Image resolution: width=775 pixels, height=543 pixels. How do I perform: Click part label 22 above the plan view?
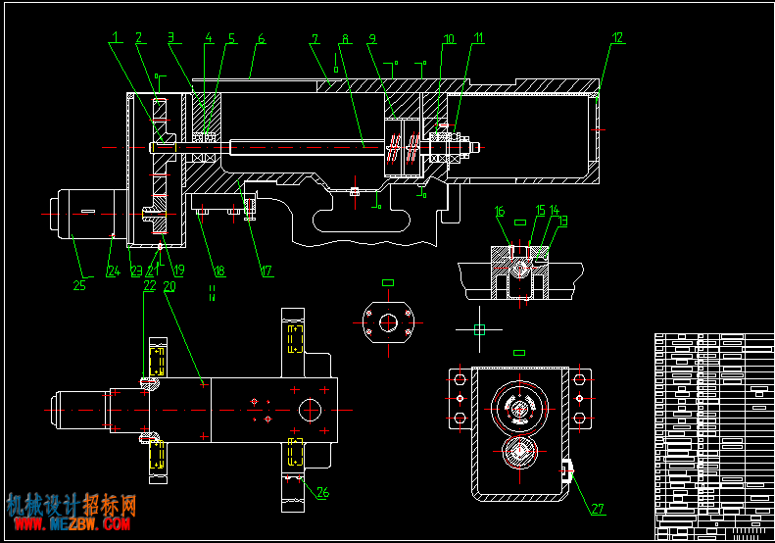pyautogui.click(x=150, y=285)
